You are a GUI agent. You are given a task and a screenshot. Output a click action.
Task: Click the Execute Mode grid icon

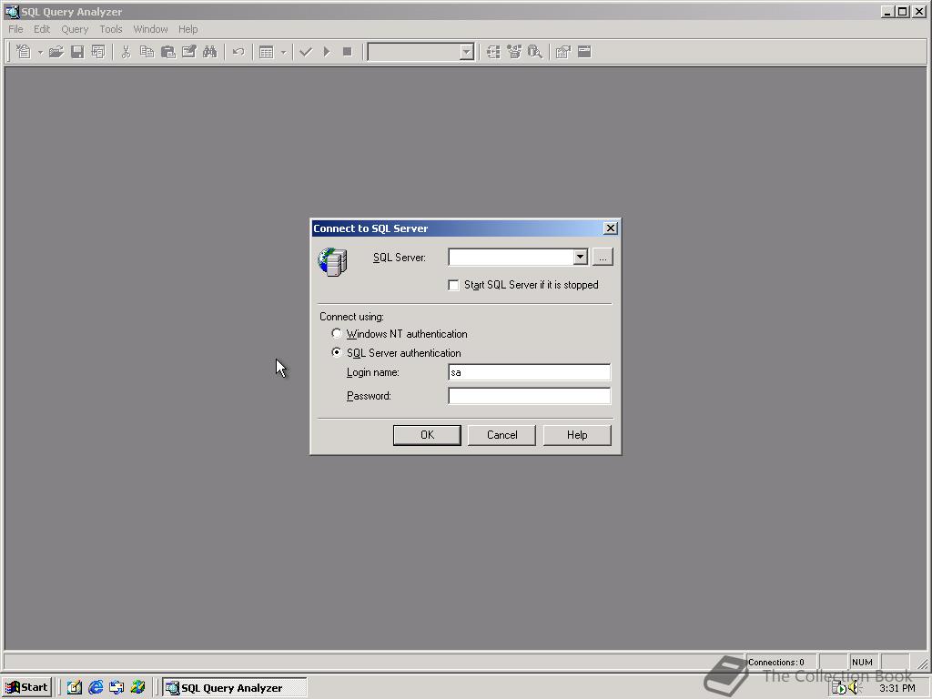[267, 52]
